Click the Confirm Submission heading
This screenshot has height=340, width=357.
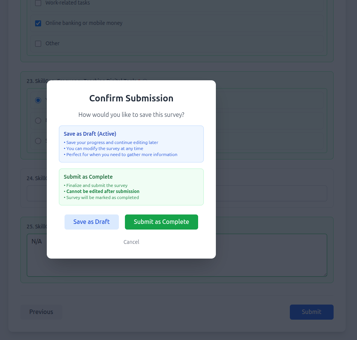coord(131,98)
